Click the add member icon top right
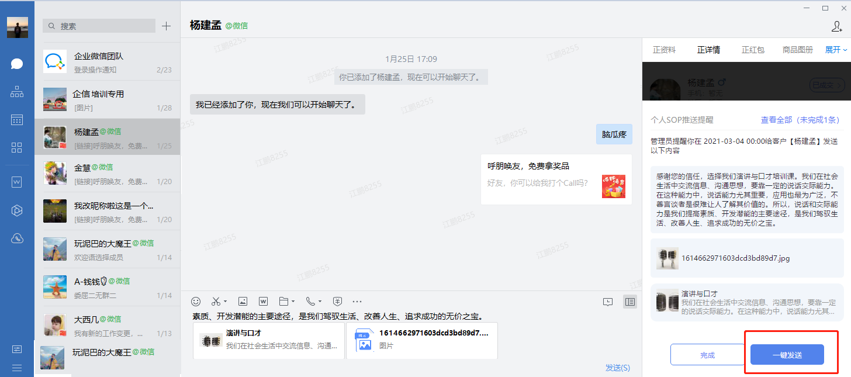This screenshot has width=851, height=377. (836, 26)
